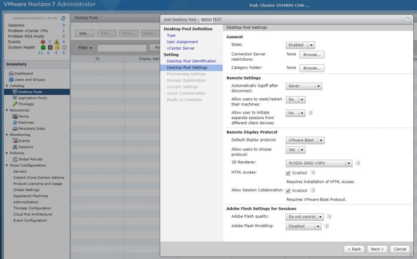The height and width of the screenshot is (259, 417).
Task: Click the Application Pools icon
Action: 15,98
